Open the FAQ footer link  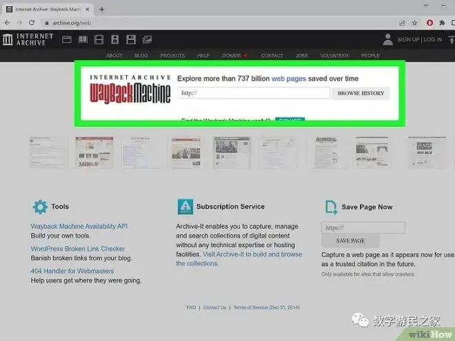click(191, 307)
